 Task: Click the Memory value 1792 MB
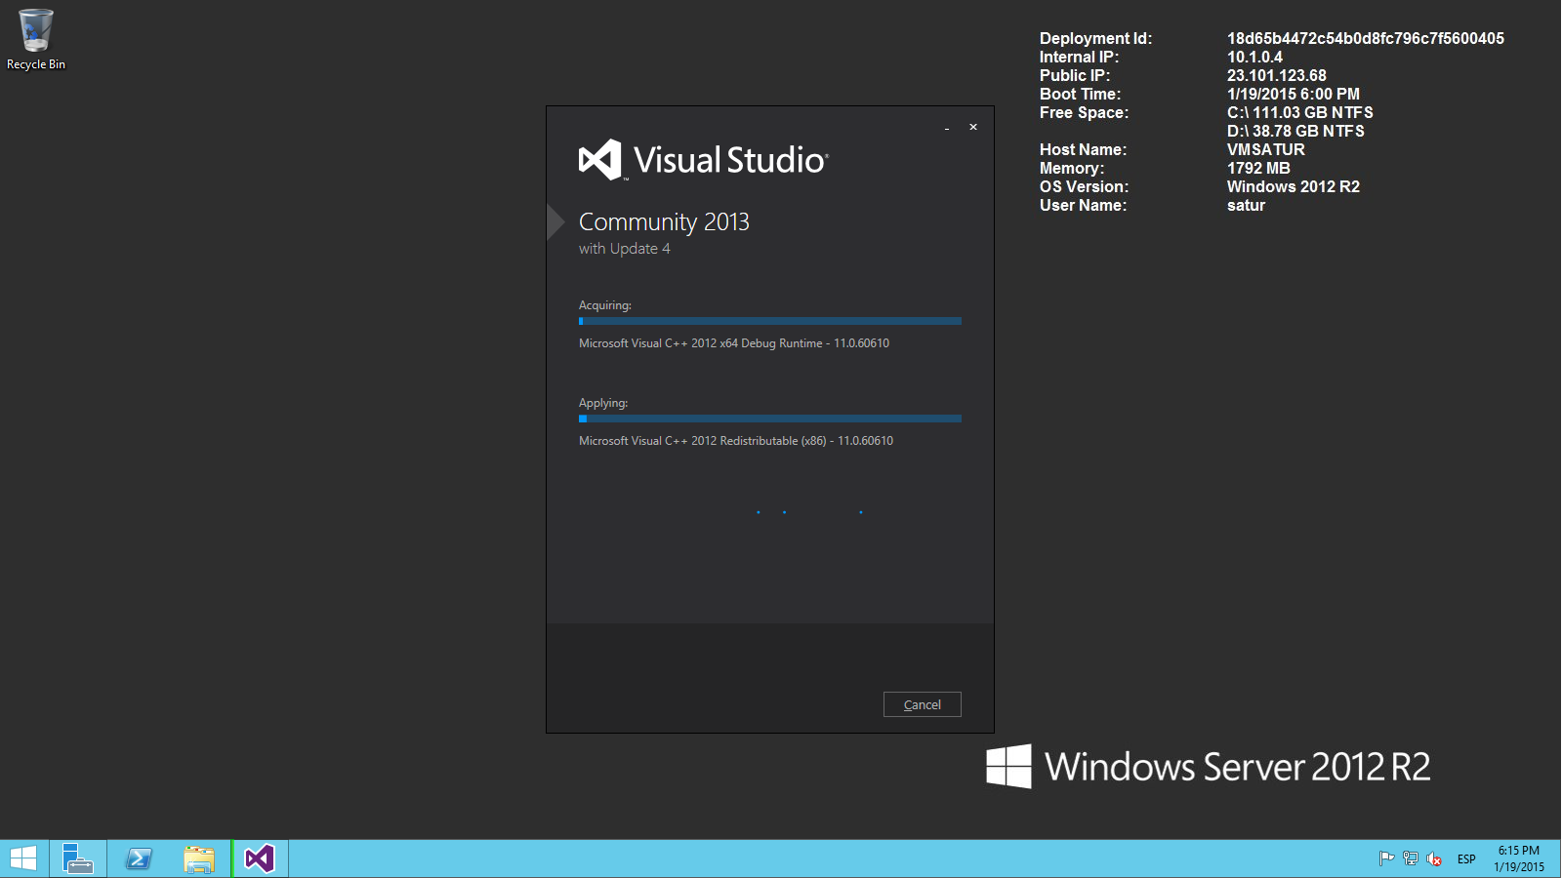pyautogui.click(x=1258, y=169)
